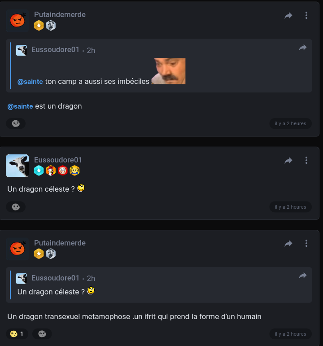Click the Eussoudore01 username in middle post
This screenshot has width=323, height=346.
pyautogui.click(x=58, y=160)
